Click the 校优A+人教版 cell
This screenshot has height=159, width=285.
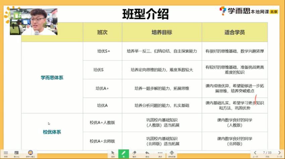coord(102,123)
